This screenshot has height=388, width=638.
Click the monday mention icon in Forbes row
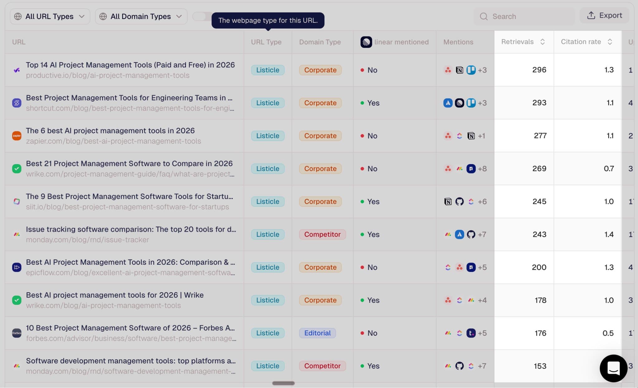coord(448,333)
